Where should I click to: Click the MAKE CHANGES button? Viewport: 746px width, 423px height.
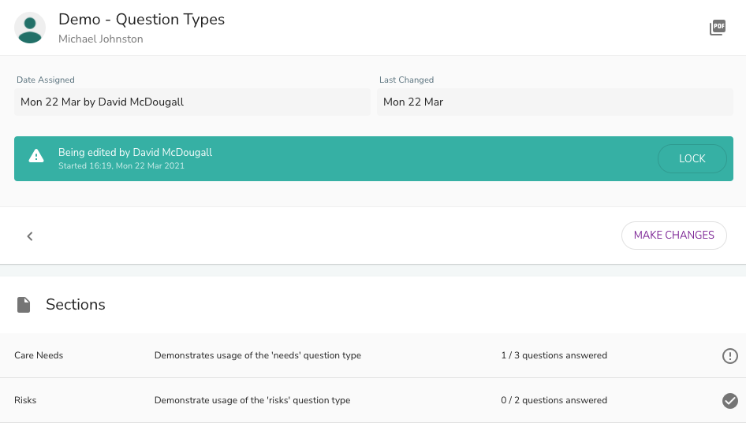673,236
